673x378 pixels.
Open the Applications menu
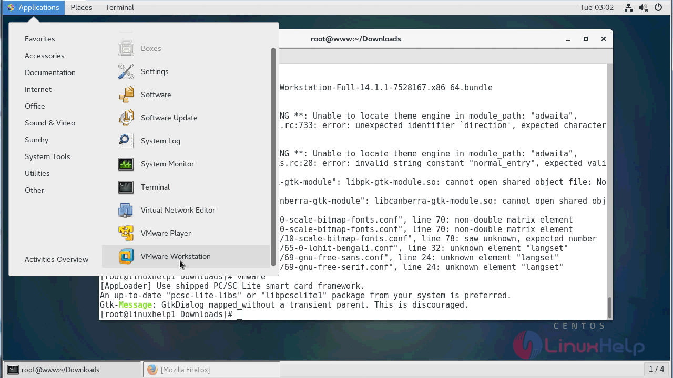(x=33, y=7)
